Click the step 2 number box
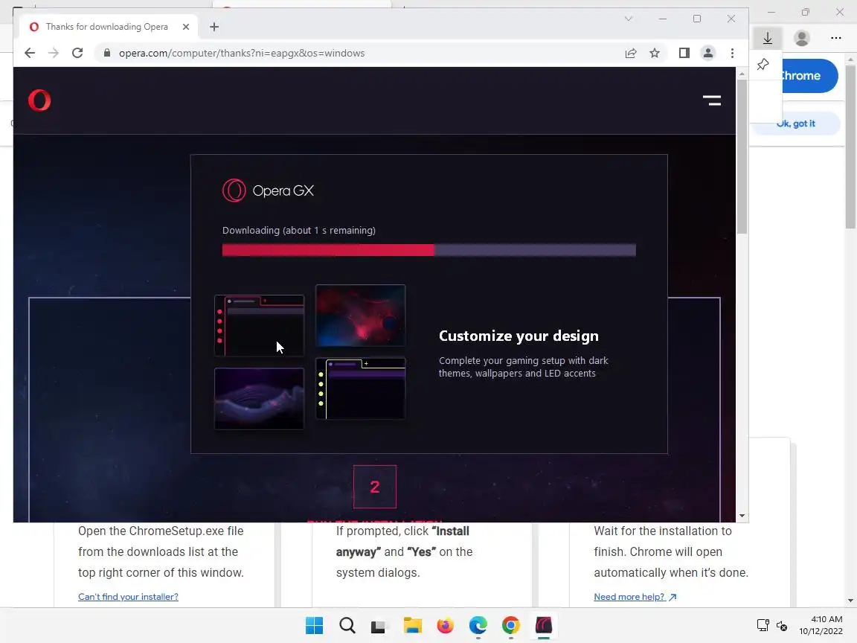This screenshot has height=643, width=857. (x=375, y=487)
